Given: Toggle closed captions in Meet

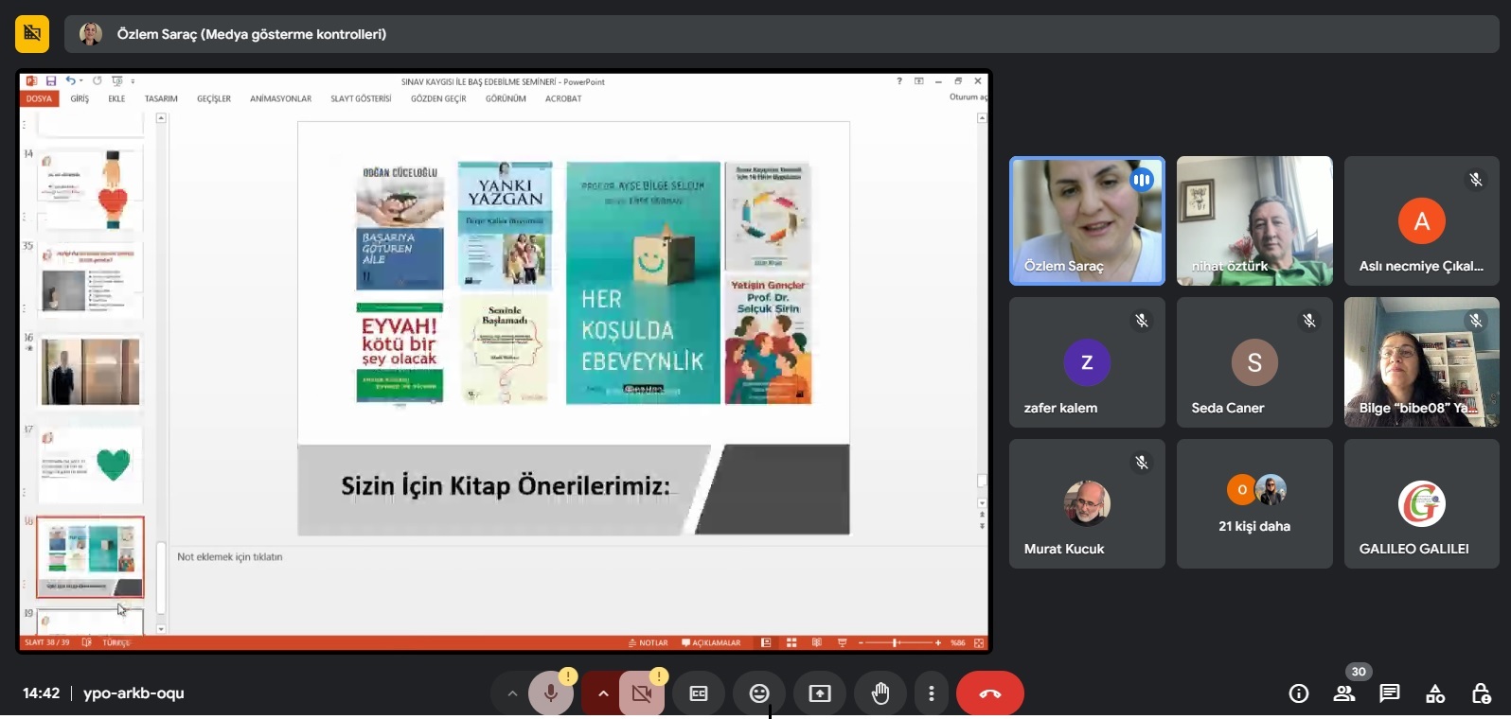Looking at the screenshot, I should 699,693.
